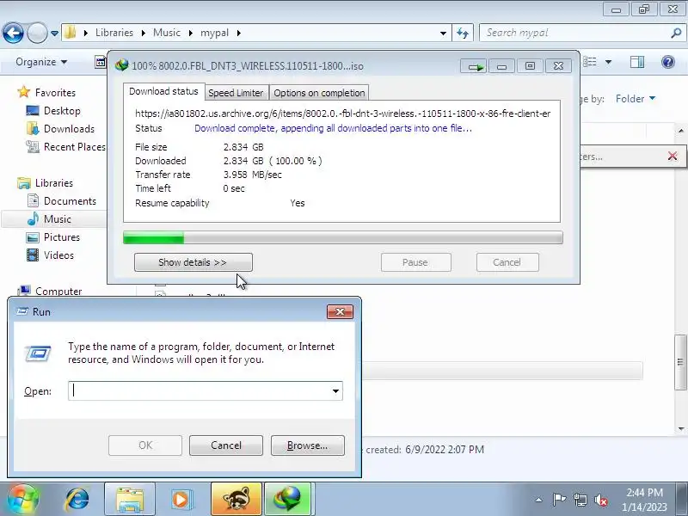Click the Show details >> button
Image resolution: width=688 pixels, height=516 pixels.
193,262
